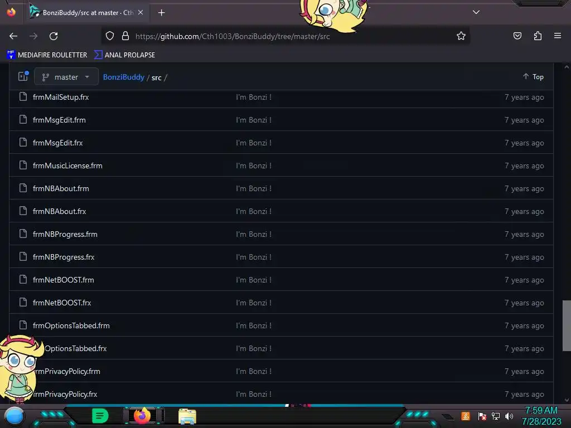Open the master branch dropdown
The image size is (571, 428).
click(66, 77)
